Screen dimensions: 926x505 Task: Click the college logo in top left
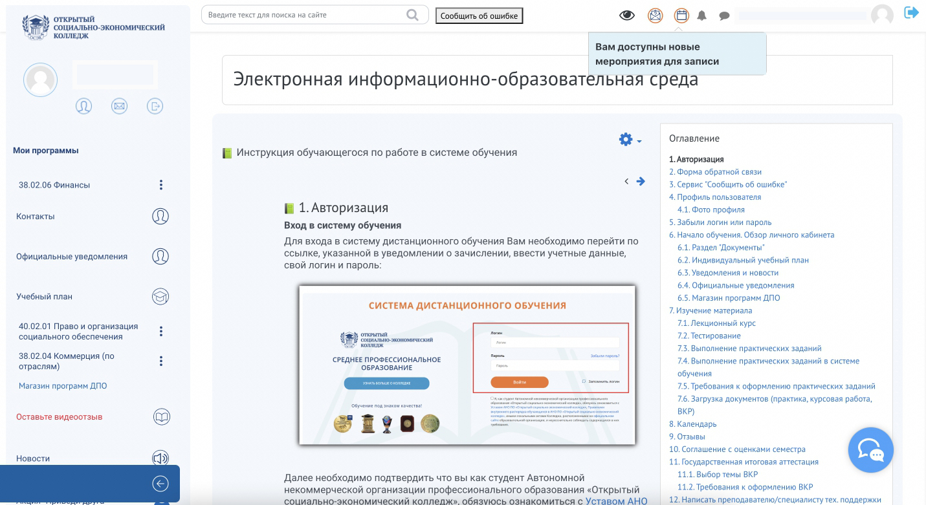(x=94, y=27)
